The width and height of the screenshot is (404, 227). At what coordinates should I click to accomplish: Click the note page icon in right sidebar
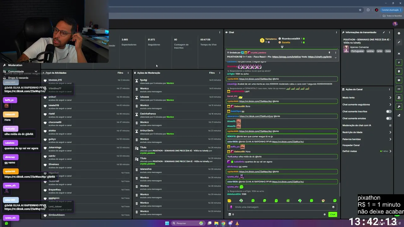pyautogui.click(x=399, y=71)
